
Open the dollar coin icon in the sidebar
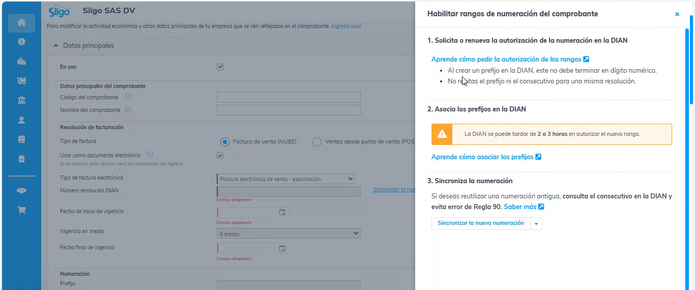[x=21, y=42]
